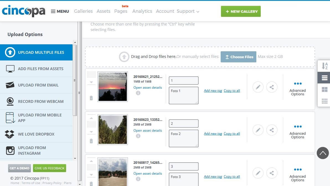Sort items alphabetically with A-Z icon
Screen dimensions: 330x186
click(324, 66)
